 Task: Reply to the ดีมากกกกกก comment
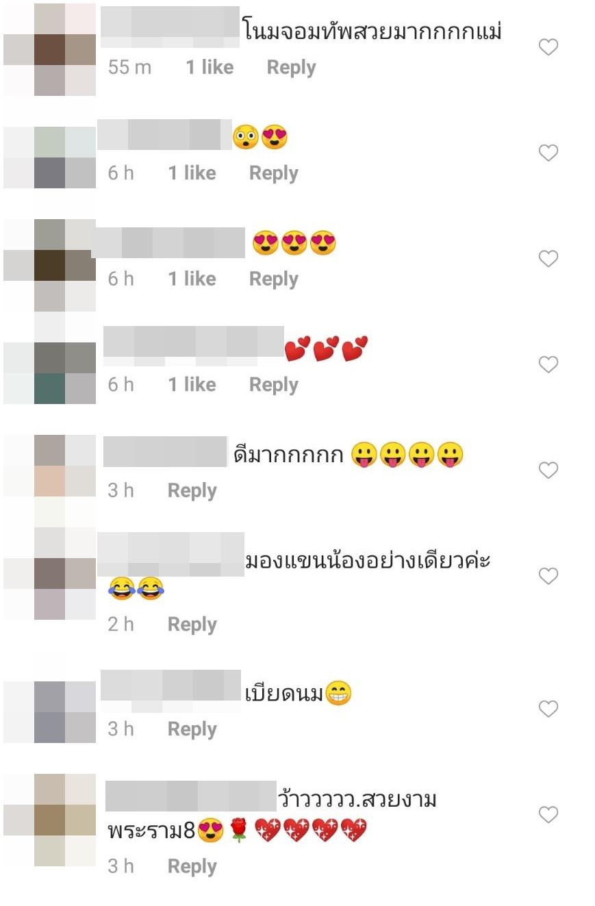point(192,490)
